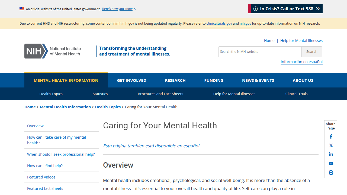Click the print page icon
The height and width of the screenshot is (195, 347).
point(331,173)
